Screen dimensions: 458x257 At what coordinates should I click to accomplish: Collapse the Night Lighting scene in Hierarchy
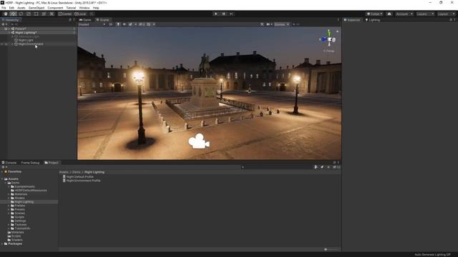(x=9, y=33)
